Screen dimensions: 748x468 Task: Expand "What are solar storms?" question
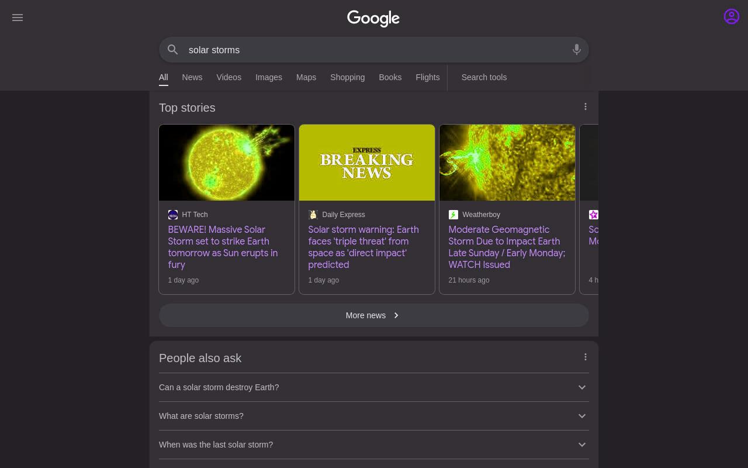click(x=374, y=416)
